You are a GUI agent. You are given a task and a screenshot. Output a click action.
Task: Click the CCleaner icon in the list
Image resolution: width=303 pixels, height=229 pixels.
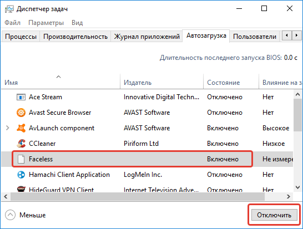21,144
